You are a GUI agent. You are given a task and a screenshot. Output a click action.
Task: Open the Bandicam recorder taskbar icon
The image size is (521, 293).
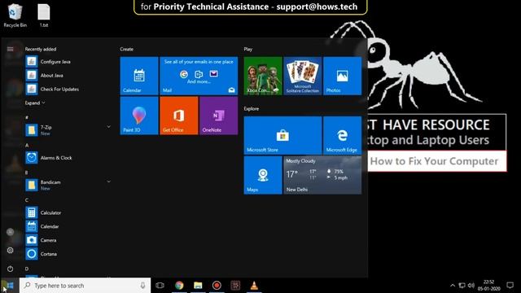pyautogui.click(x=217, y=286)
